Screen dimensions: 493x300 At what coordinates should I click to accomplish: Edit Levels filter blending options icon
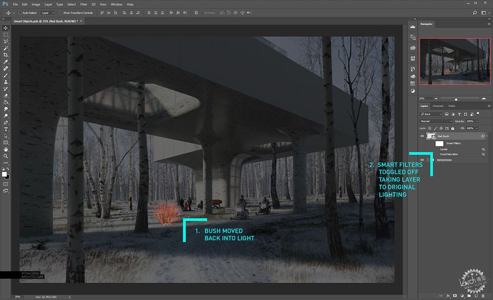483,149
